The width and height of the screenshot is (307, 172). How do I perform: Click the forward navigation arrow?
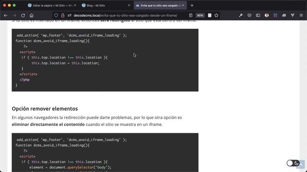pos(14,15)
